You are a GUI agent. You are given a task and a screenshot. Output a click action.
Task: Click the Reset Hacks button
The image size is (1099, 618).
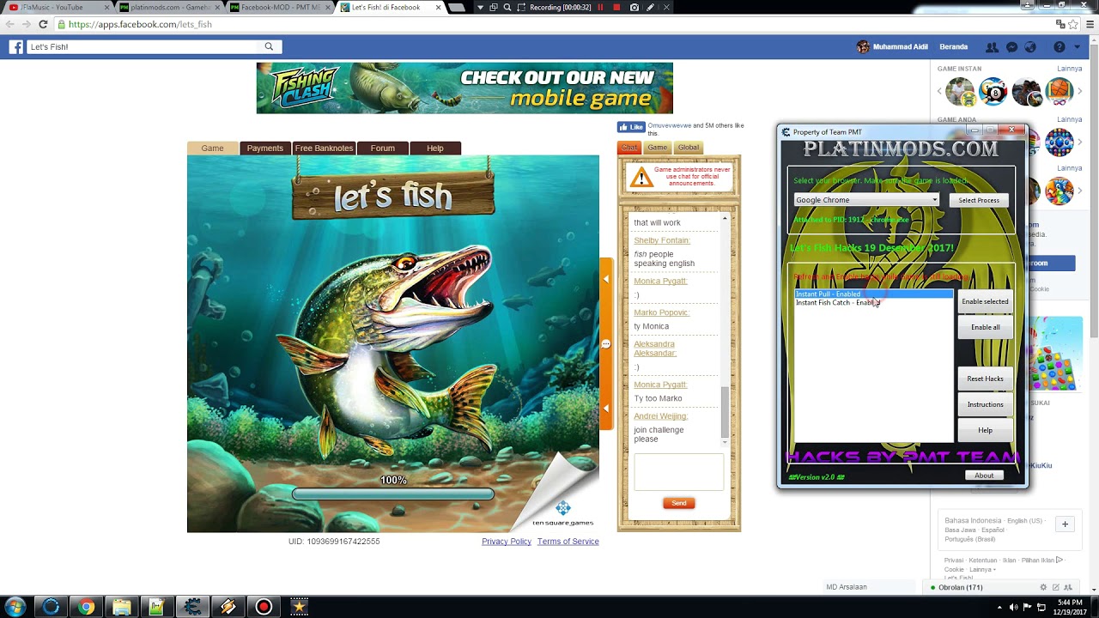[985, 379]
